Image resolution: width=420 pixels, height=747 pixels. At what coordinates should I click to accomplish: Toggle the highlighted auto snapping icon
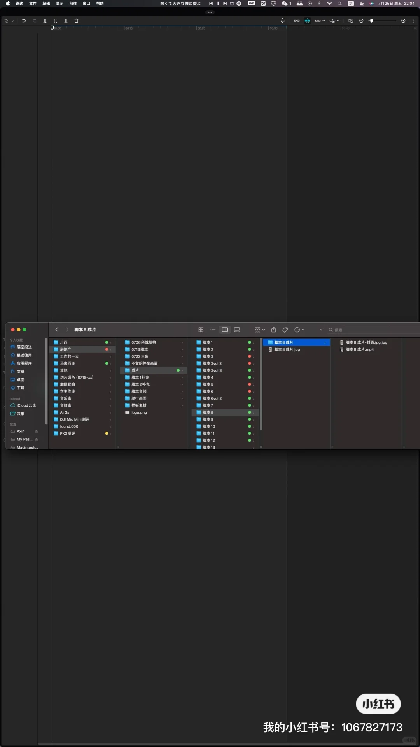click(307, 21)
